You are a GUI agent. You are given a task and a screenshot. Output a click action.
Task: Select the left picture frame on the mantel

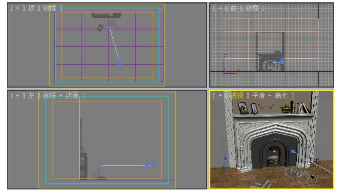tap(243, 108)
